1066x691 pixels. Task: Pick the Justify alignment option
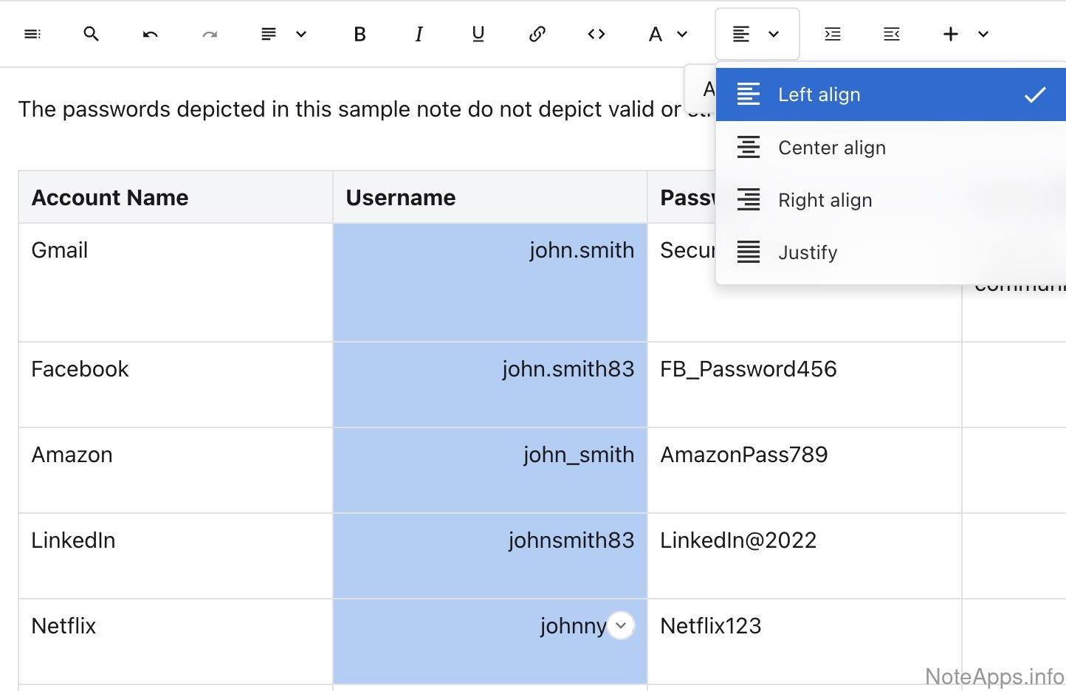coord(808,252)
